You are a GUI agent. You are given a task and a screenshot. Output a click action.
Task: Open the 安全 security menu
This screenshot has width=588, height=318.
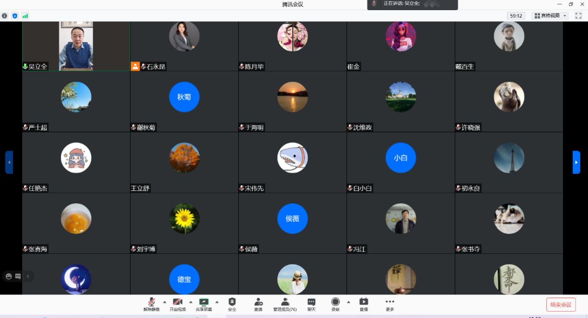232,304
